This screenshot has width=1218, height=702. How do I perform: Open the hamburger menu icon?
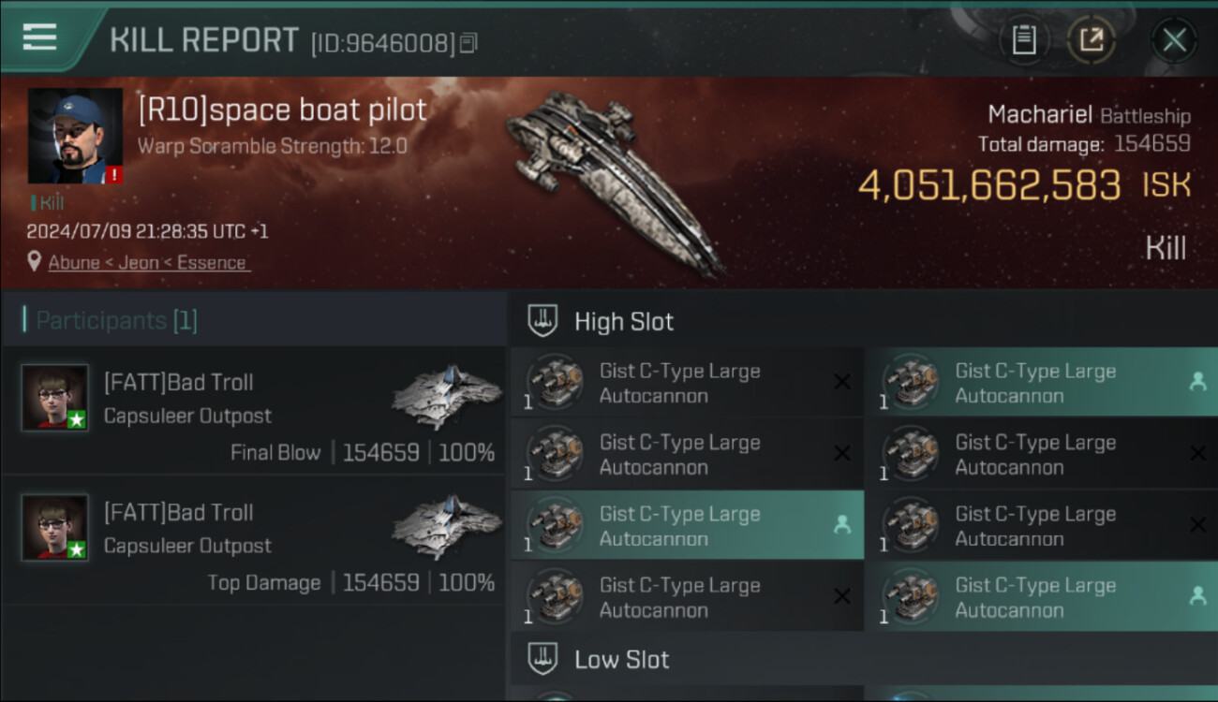pyautogui.click(x=39, y=37)
